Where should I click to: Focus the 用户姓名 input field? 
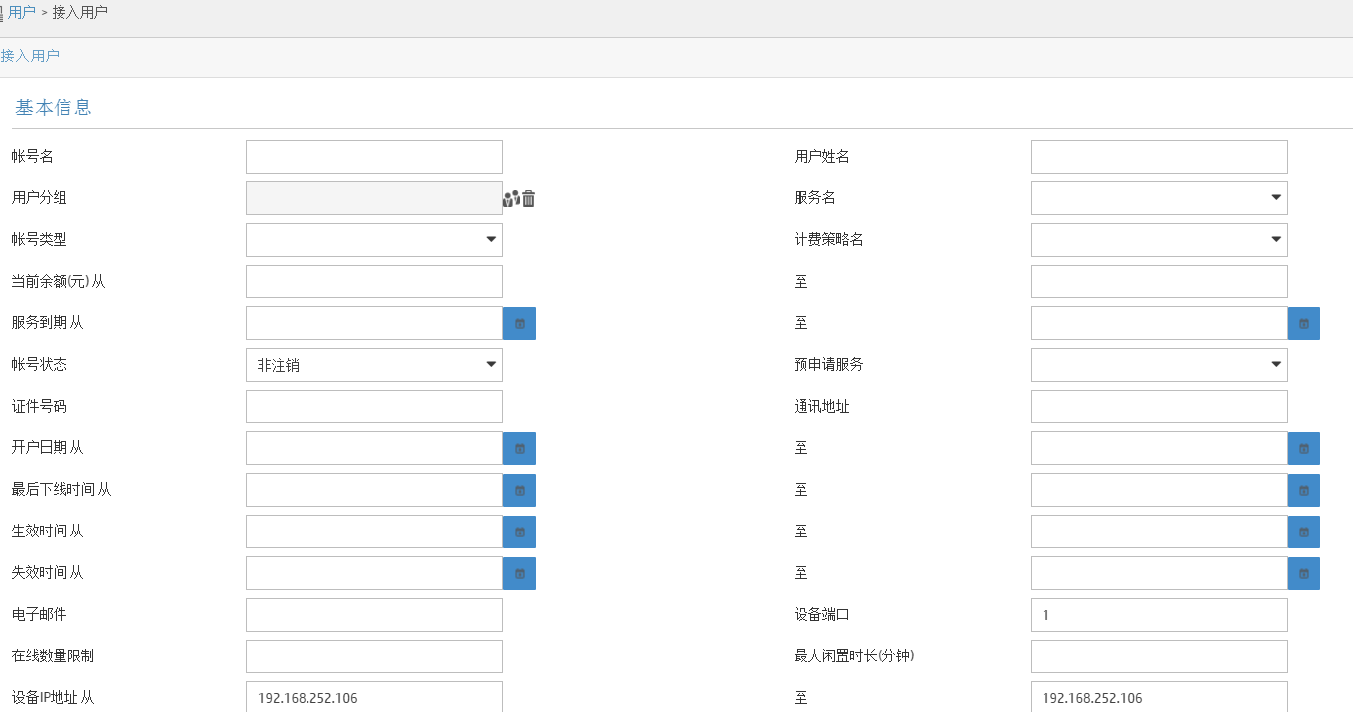(x=1159, y=157)
